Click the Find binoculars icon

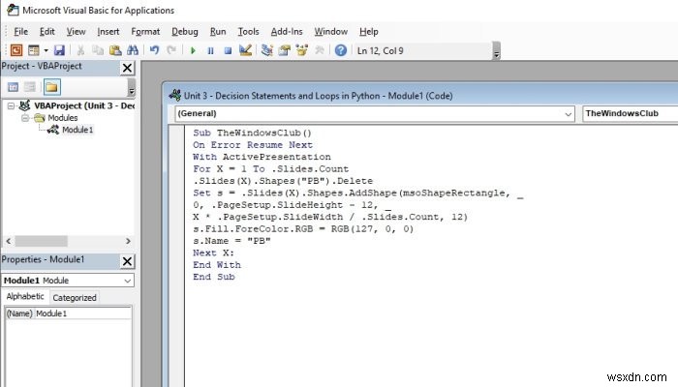pyautogui.click(x=133, y=50)
